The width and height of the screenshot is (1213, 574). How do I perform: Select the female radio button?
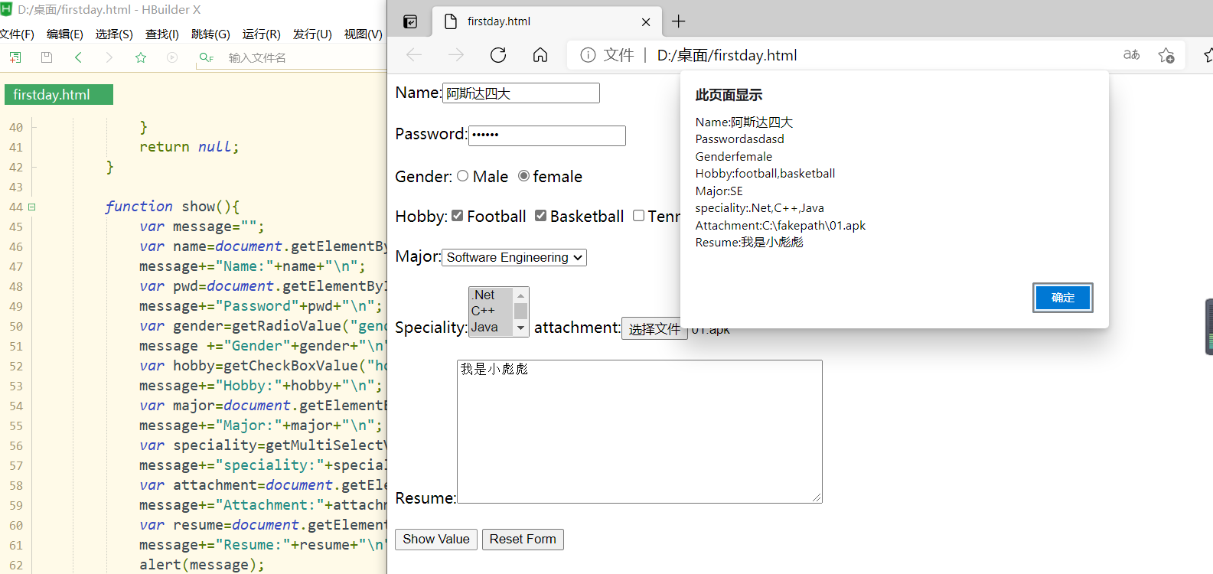(x=523, y=176)
